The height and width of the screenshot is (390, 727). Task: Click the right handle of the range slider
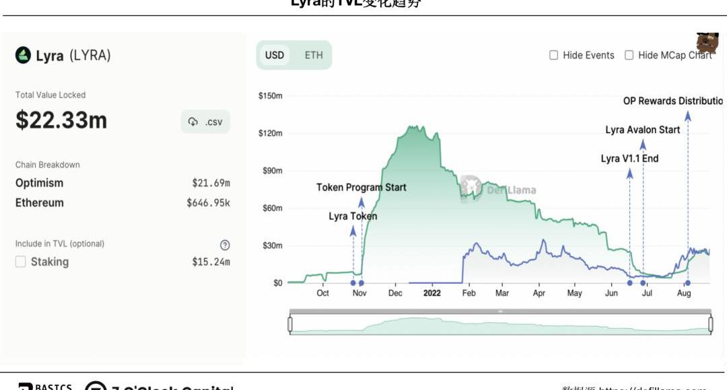[711, 324]
